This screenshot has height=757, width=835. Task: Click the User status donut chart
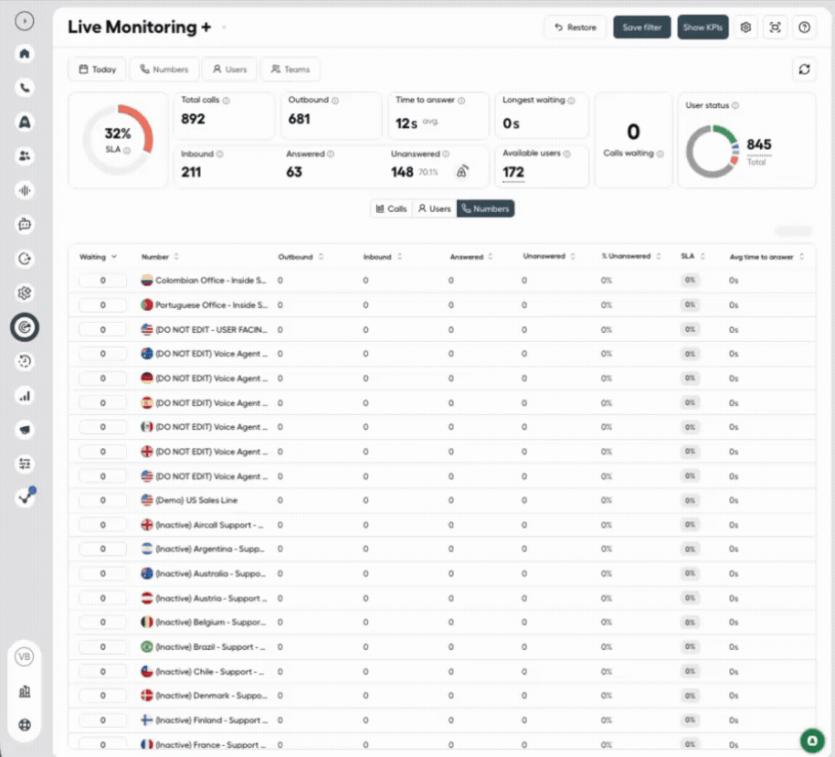point(712,152)
